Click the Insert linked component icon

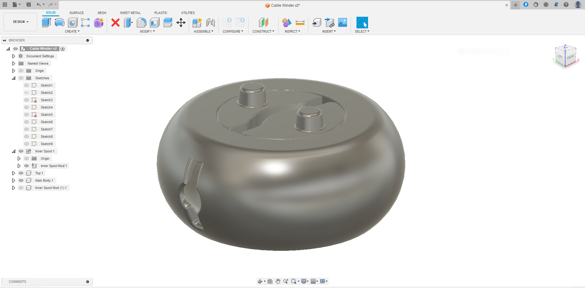[330, 23]
